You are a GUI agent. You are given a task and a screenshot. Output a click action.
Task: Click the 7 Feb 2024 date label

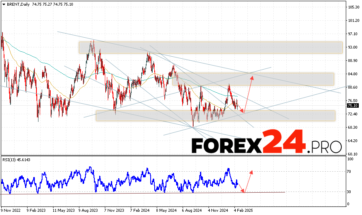tap(140, 211)
